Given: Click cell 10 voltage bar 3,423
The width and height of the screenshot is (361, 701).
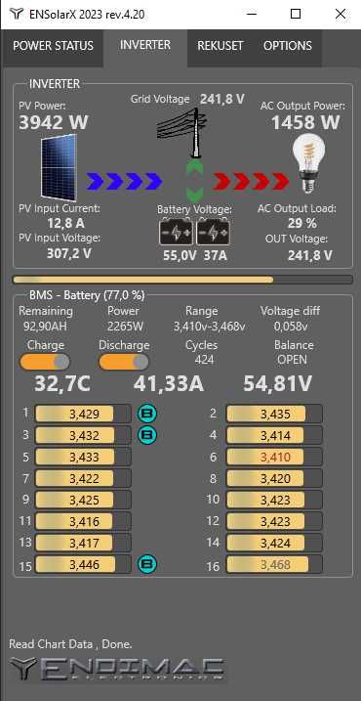Looking at the screenshot, I should point(274,500).
